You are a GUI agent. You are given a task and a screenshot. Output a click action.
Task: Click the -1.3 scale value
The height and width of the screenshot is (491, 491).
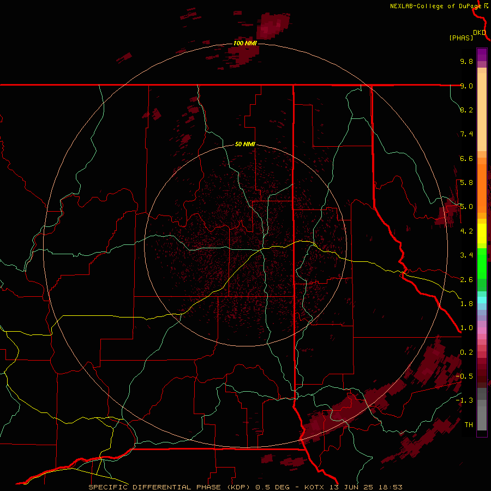point(464,400)
